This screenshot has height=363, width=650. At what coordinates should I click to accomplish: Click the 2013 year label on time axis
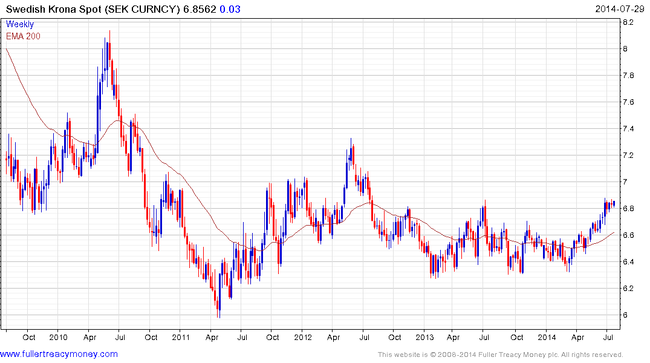click(x=424, y=337)
